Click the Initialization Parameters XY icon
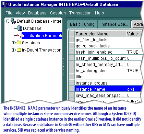The image size is (144, 134). (x=19, y=35)
